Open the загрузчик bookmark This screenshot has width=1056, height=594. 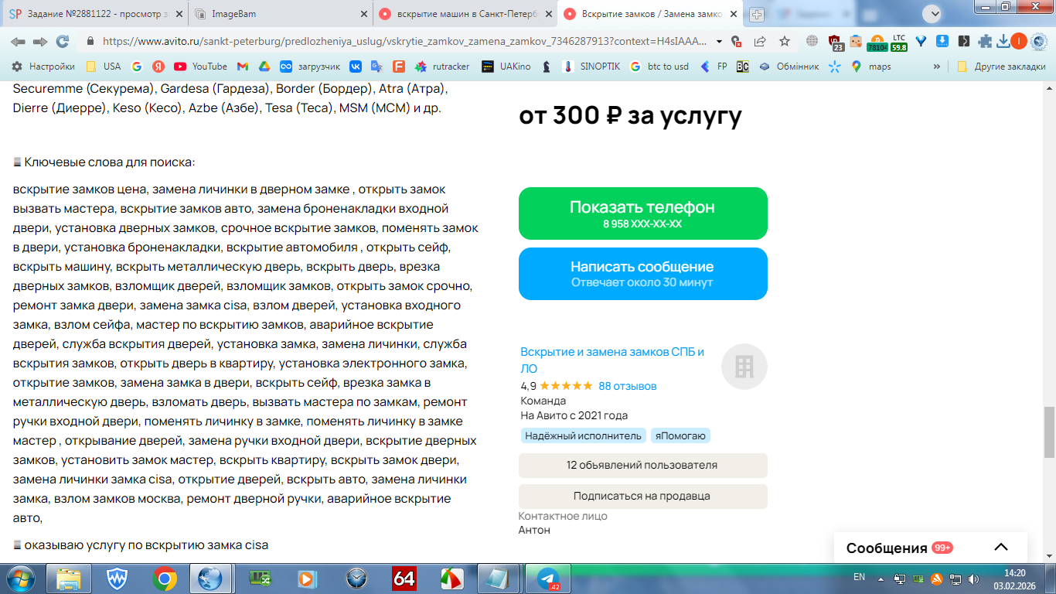tap(310, 67)
